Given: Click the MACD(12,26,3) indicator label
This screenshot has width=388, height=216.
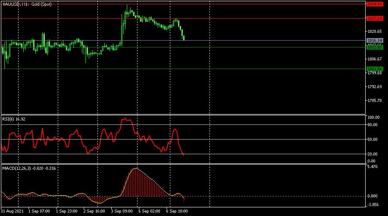Looking at the screenshot, I should click(x=29, y=168).
